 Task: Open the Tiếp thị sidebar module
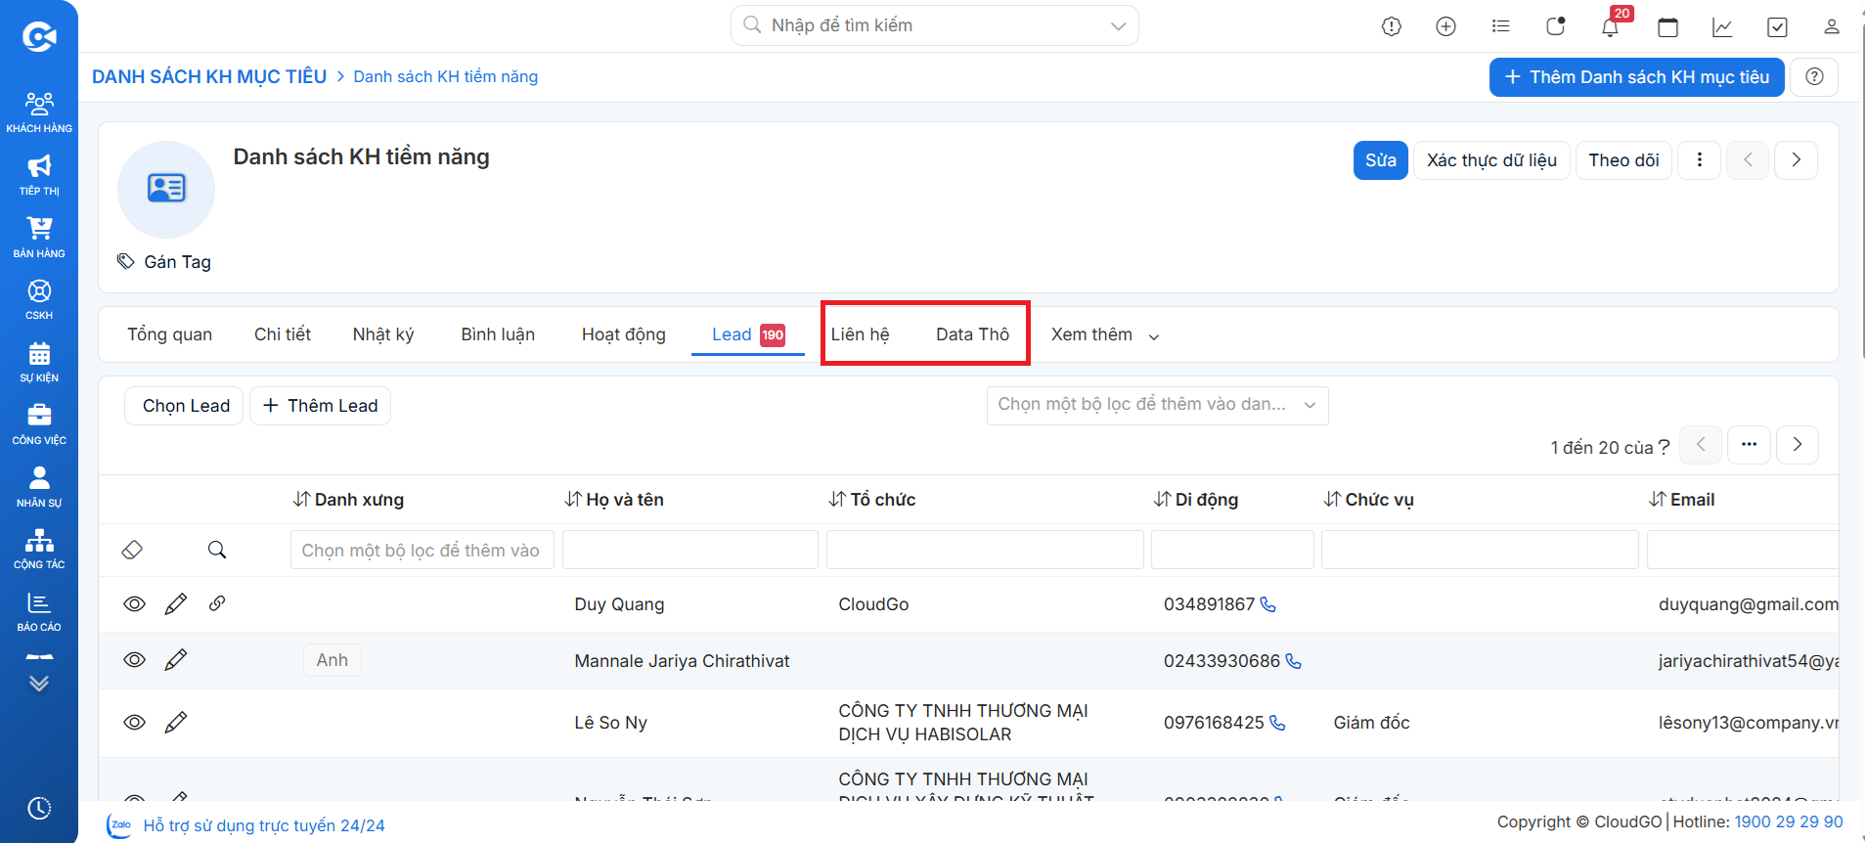(39, 175)
